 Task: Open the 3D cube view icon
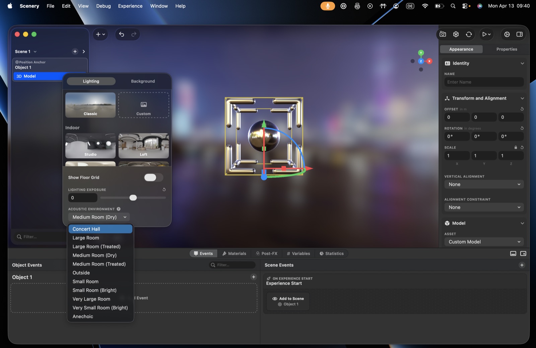456,34
